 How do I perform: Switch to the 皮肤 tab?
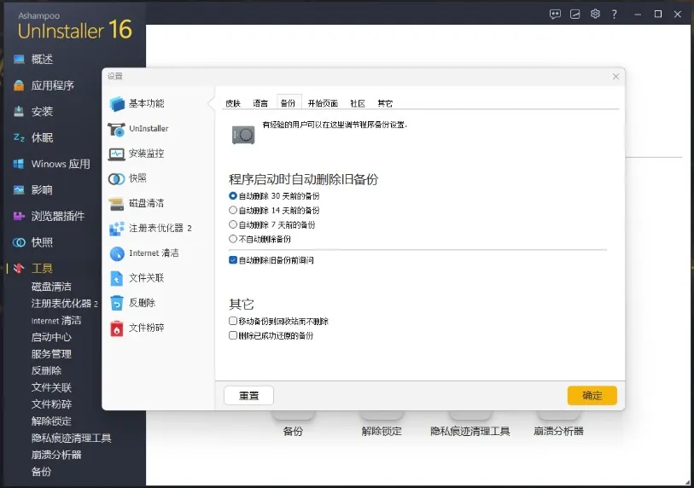pyautogui.click(x=233, y=103)
